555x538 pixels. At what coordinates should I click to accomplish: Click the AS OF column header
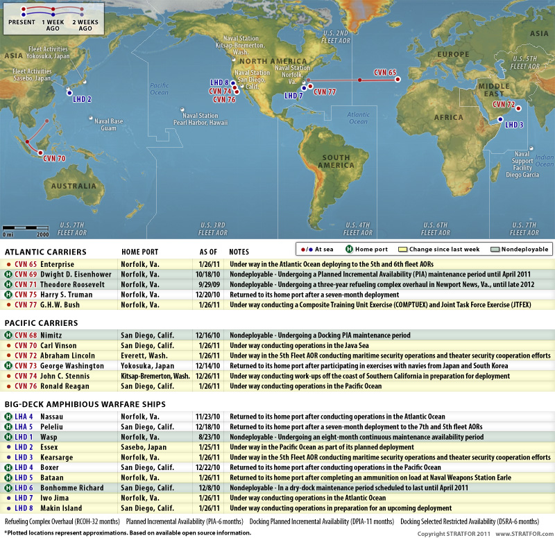coord(208,252)
